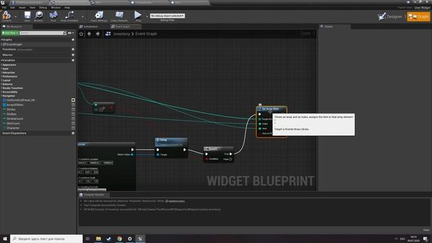Viewport: 432px width, 243px height.
Task: Open the Asset menu
Action: (x=22, y=7)
